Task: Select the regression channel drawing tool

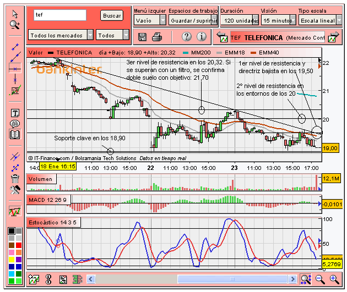Action: pyautogui.click(x=15, y=90)
